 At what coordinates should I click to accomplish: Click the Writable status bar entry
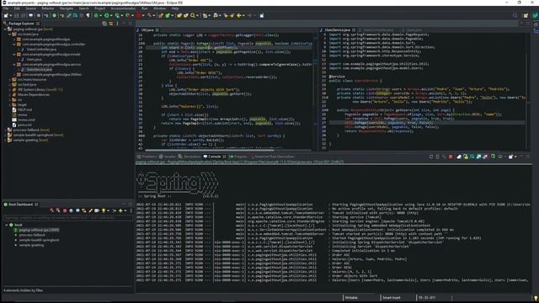(x=351, y=298)
